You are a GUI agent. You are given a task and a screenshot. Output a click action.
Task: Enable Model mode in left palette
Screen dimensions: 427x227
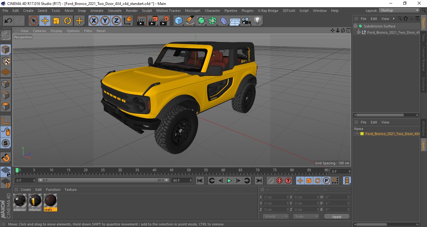(x=6, y=50)
